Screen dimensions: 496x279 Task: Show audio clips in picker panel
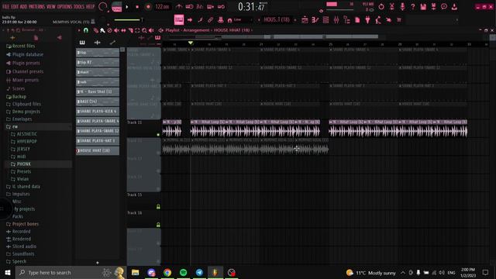98,43
